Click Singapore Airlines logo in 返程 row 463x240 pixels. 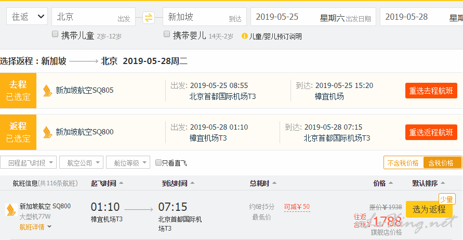click(47, 132)
